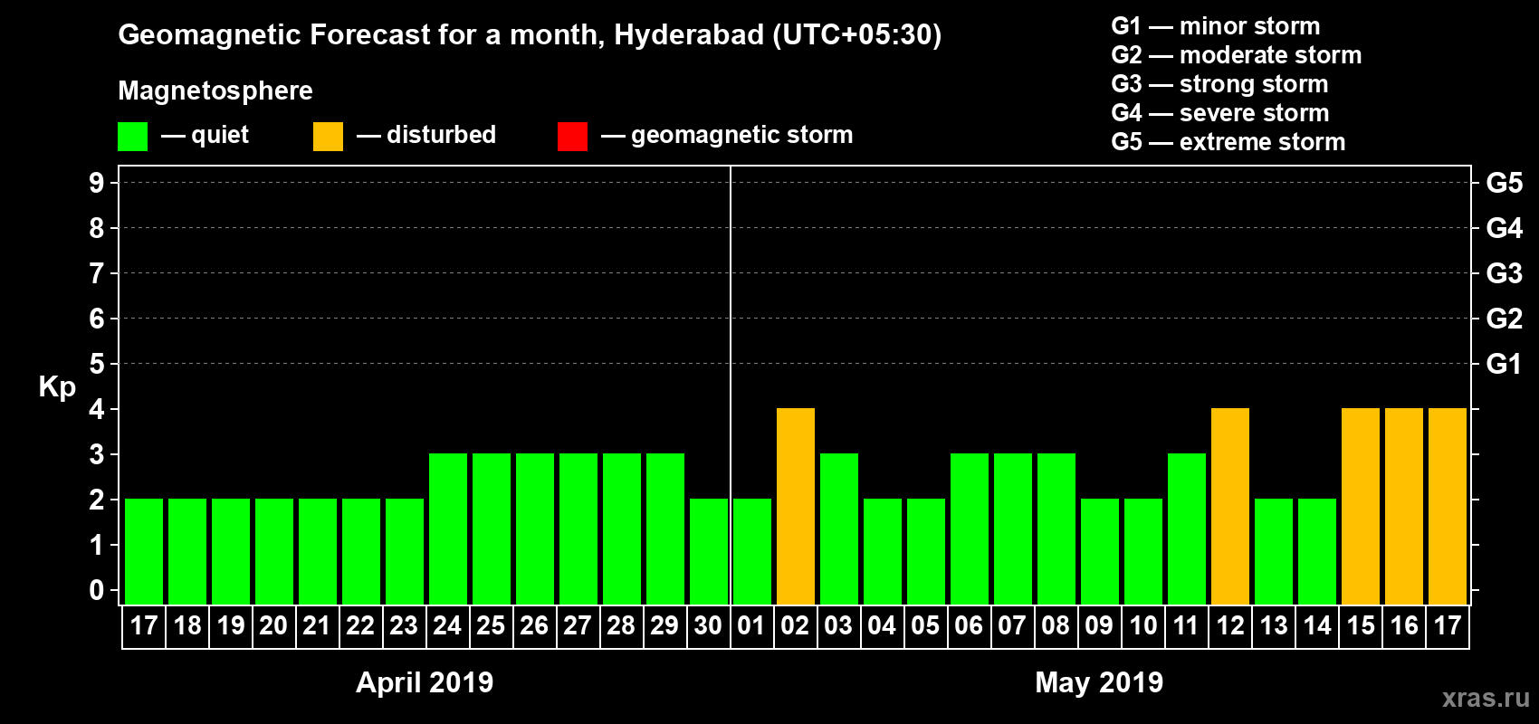The height and width of the screenshot is (724, 1539).
Task: Select the orange bar for May 16
Action: (x=1404, y=506)
